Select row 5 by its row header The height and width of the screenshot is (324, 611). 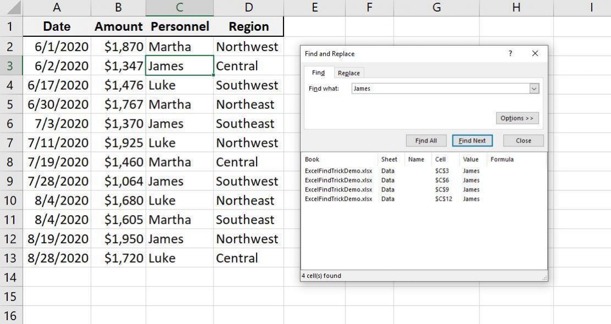11,104
